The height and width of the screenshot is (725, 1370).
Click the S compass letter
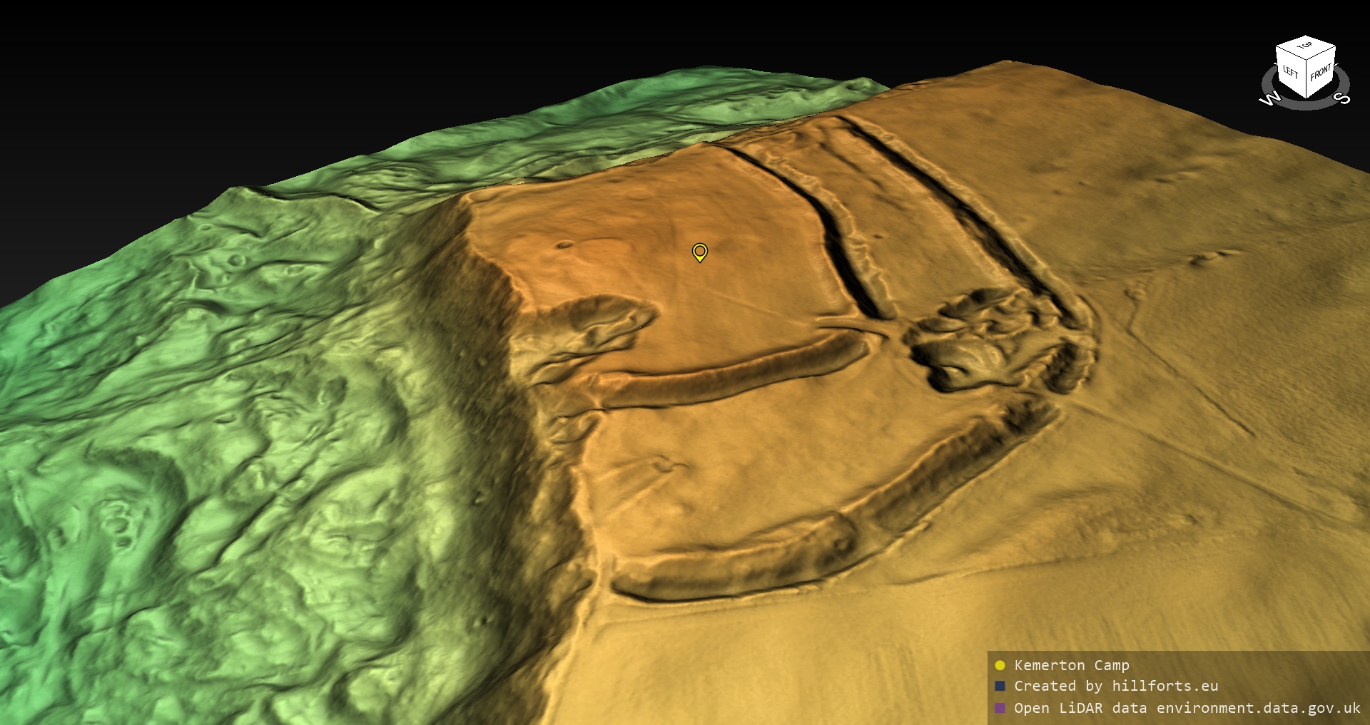(1341, 98)
